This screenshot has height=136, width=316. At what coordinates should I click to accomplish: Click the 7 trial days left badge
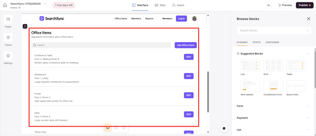(x=64, y=5)
